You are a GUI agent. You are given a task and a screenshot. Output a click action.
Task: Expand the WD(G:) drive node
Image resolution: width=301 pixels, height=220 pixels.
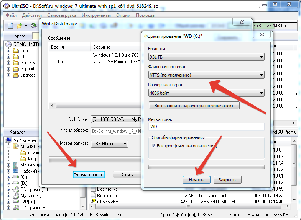(8, 202)
